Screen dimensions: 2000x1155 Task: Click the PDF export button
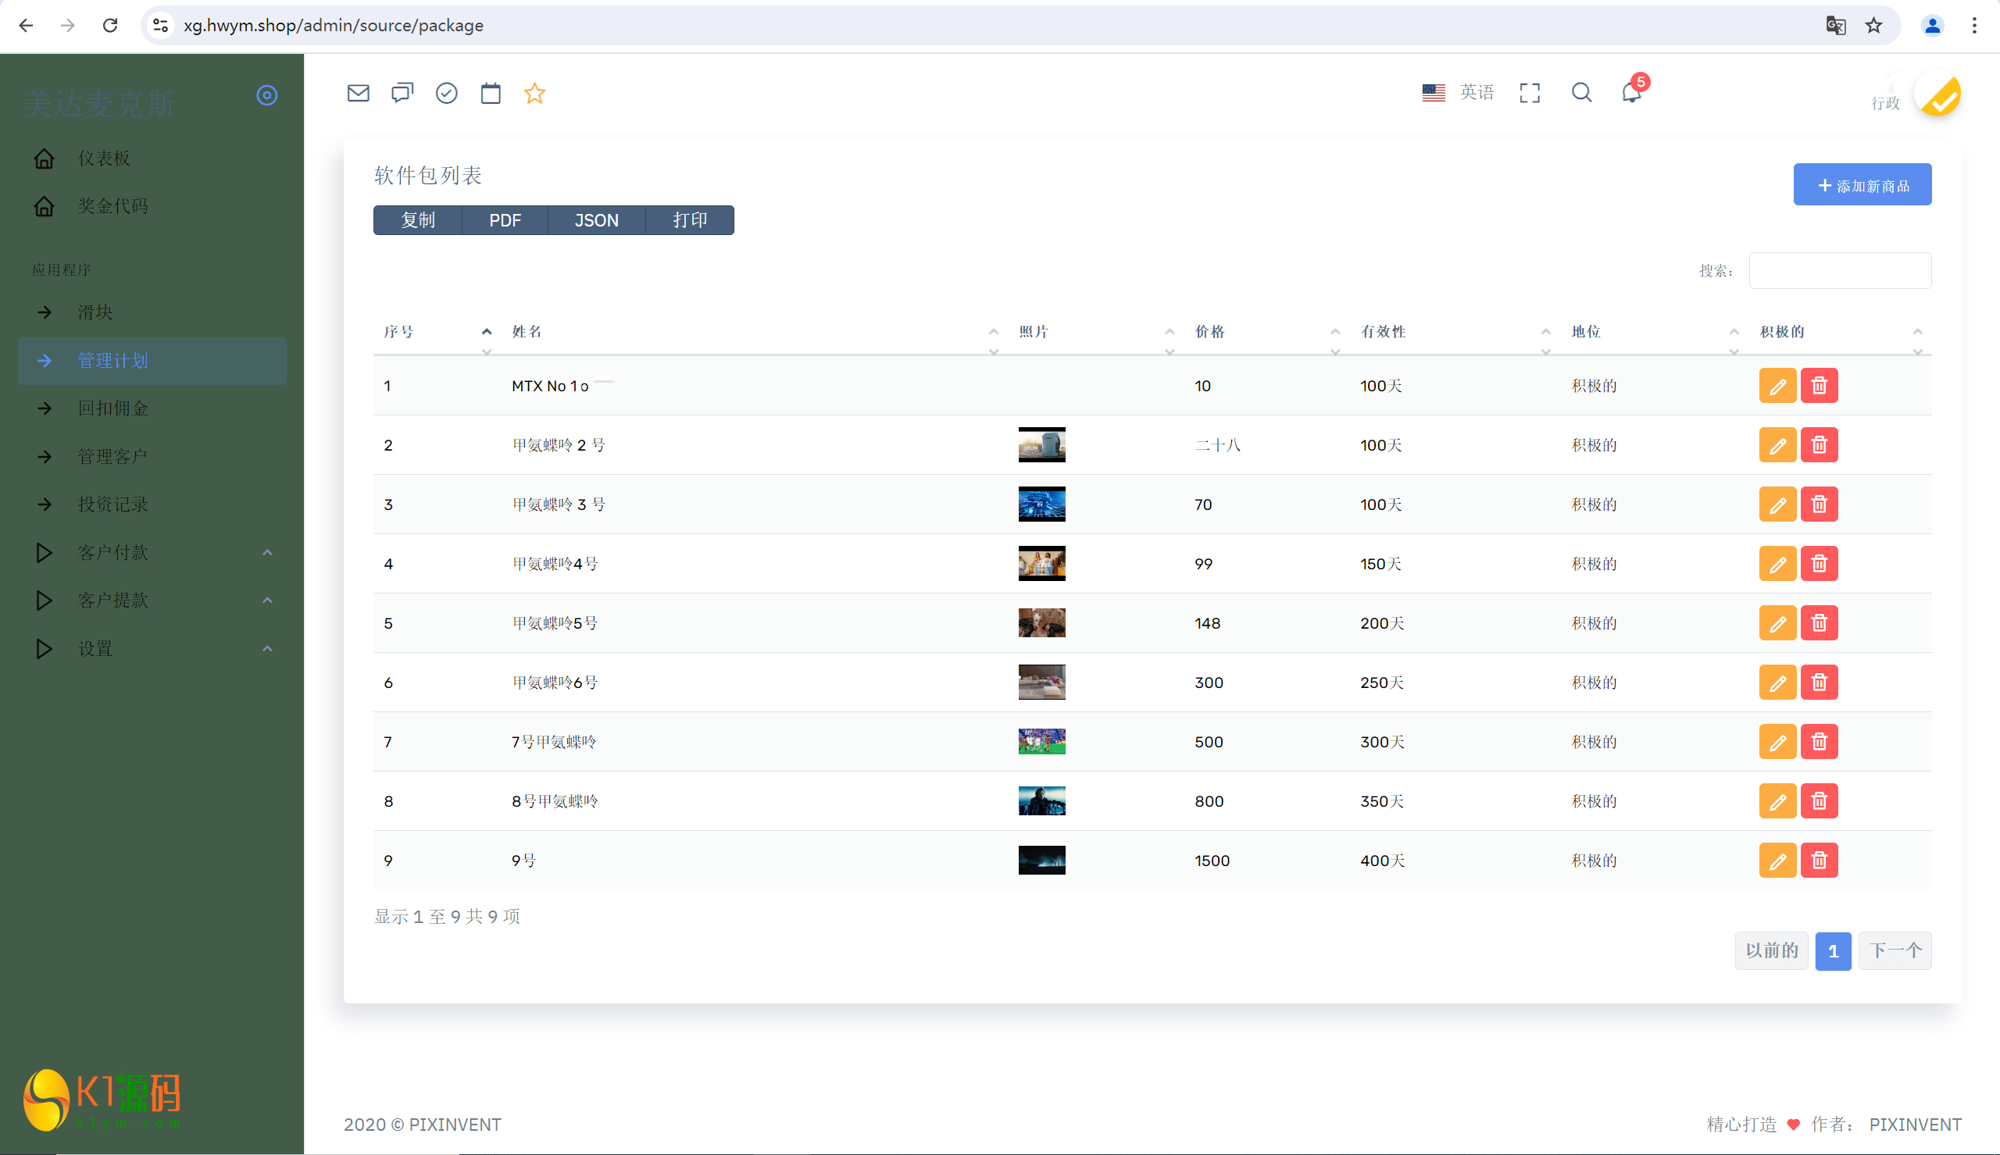(x=505, y=220)
